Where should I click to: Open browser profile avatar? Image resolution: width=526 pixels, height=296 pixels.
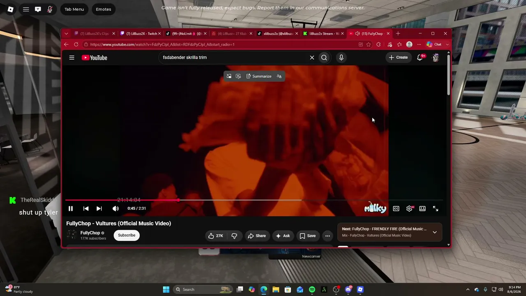pyautogui.click(x=409, y=44)
